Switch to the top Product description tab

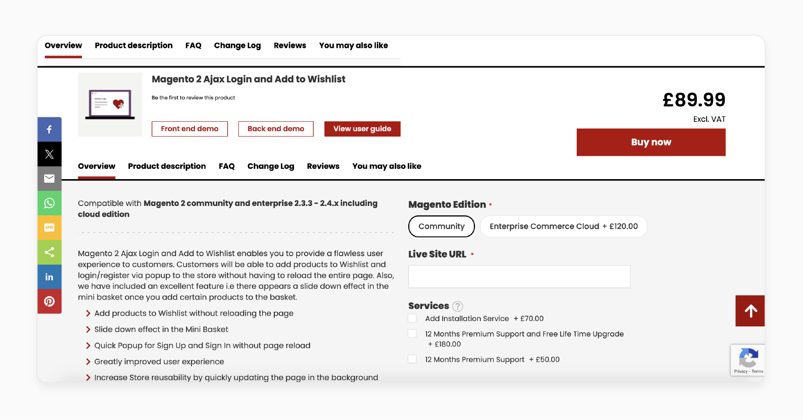point(134,46)
